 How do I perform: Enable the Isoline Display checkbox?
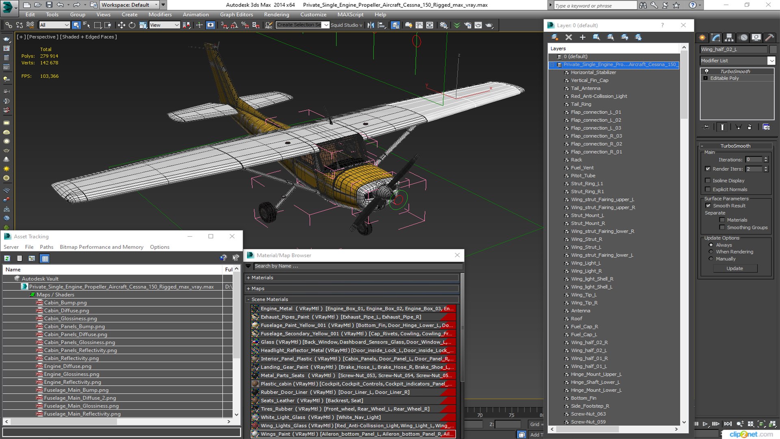[708, 180]
